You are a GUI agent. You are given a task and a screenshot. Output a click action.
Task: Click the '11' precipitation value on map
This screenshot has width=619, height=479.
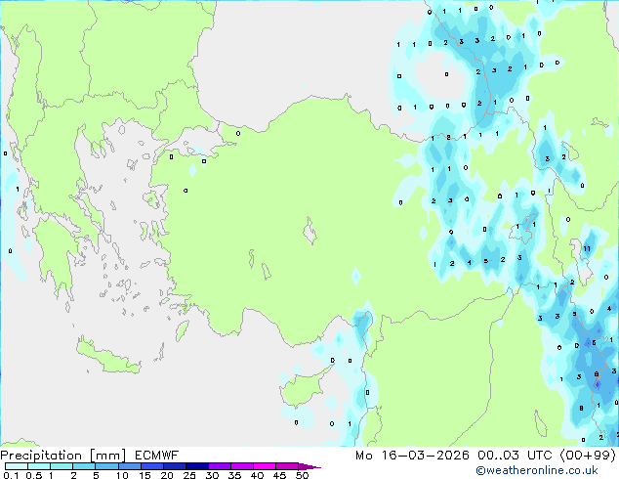pos(587,248)
